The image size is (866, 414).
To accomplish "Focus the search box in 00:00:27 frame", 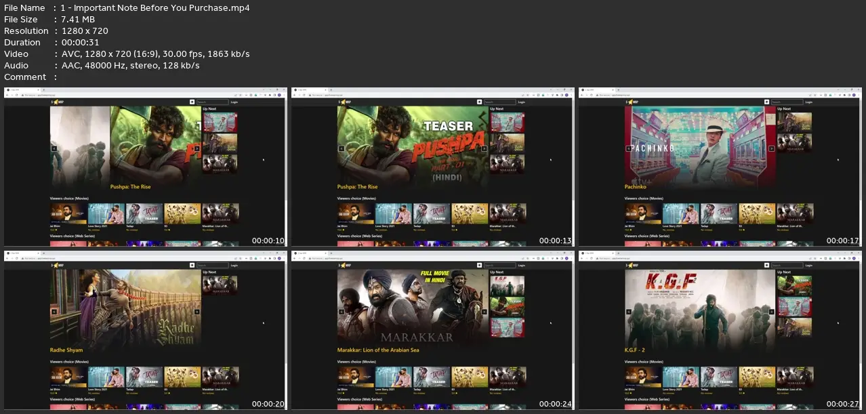I will point(787,266).
